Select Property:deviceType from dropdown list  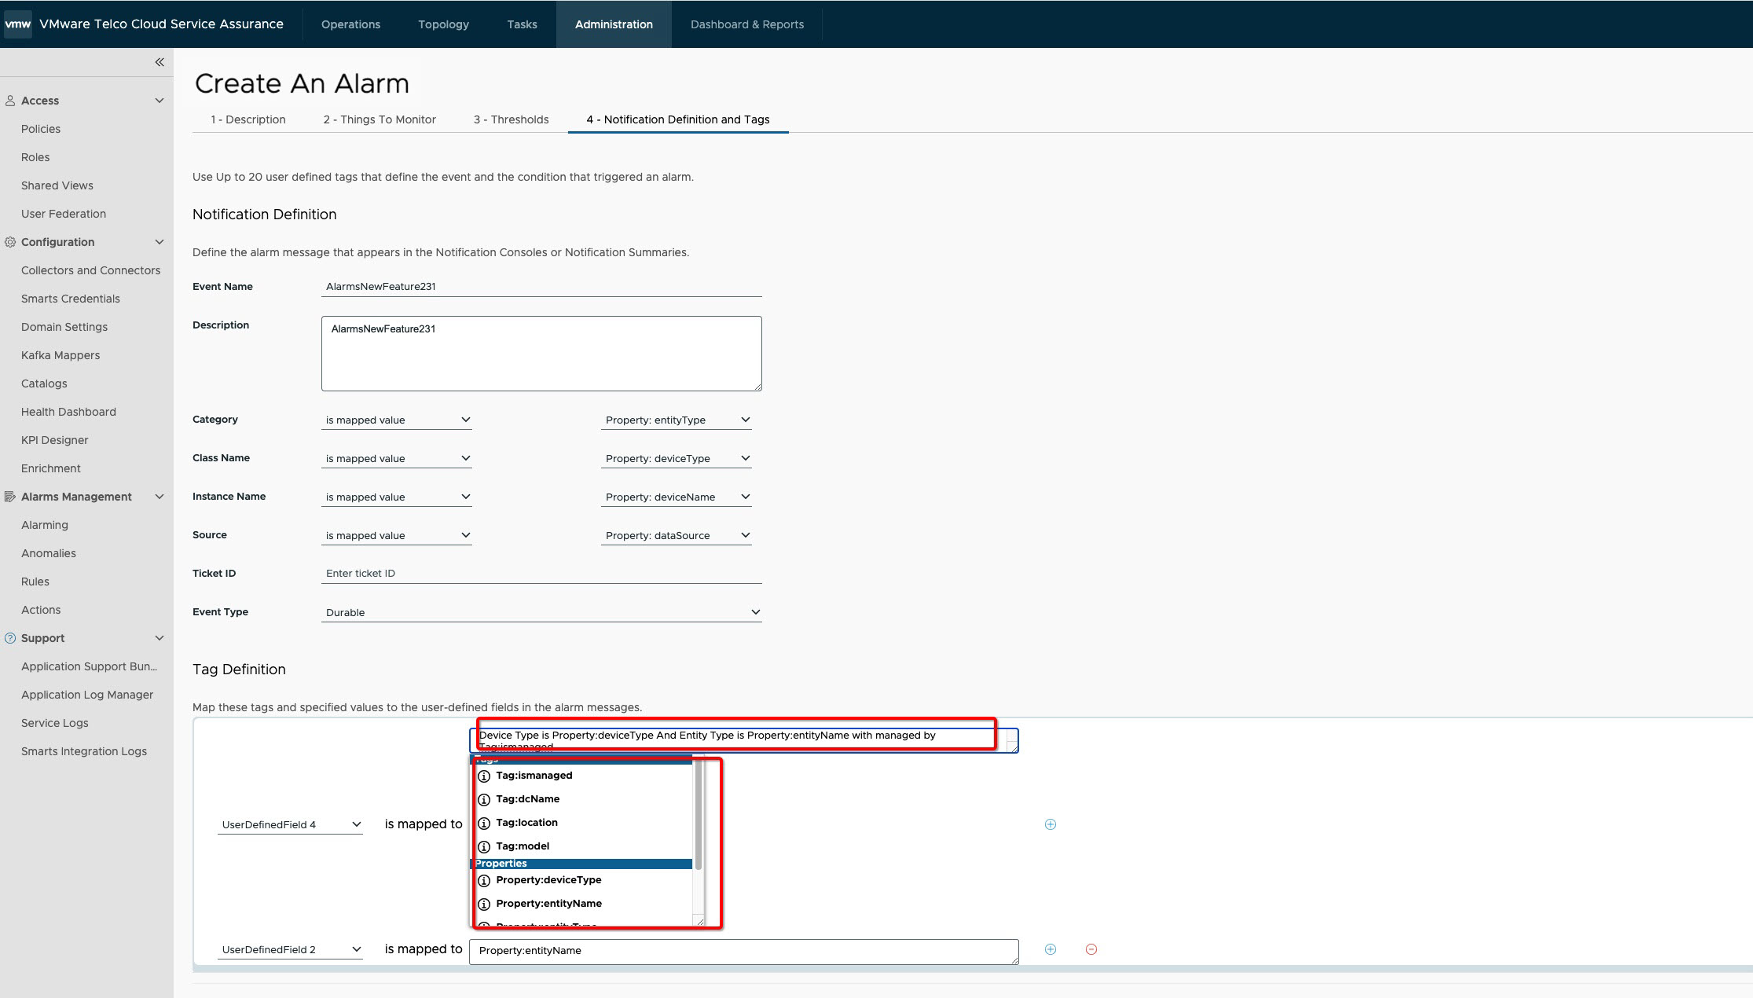(x=549, y=880)
